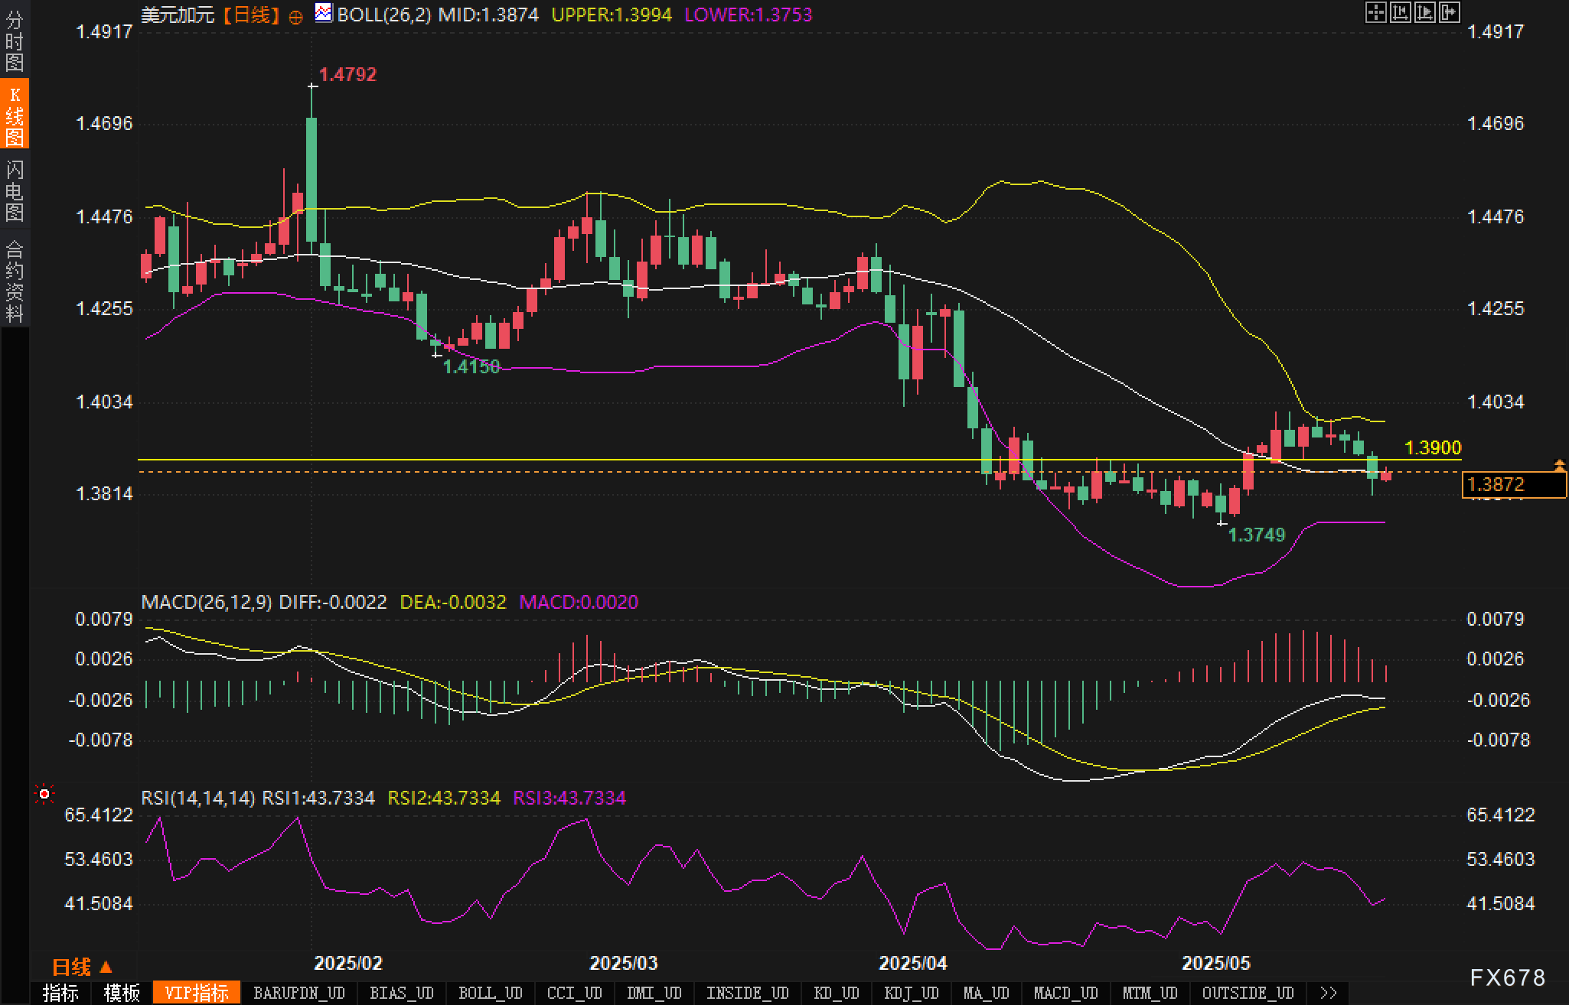
Task: Select the VIP指标 tab
Action: [196, 993]
